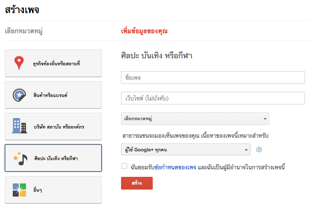Viewport: 309px width, 208px height.
Task: Select the สินค้าหรือแบรนด์ category
Action: (53, 95)
